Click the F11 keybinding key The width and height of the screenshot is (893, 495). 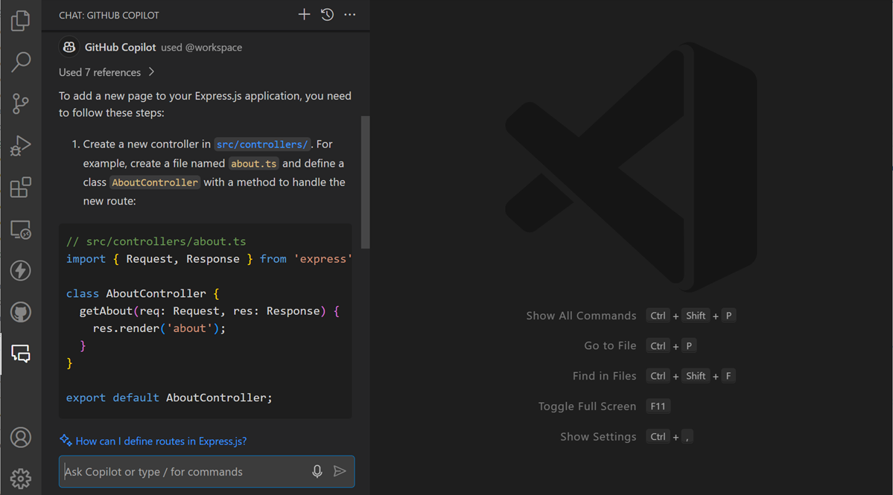point(658,406)
